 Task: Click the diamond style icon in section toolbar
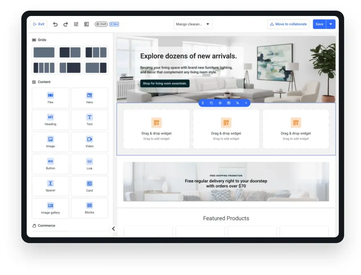(x=220, y=103)
